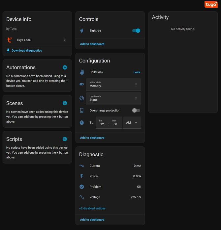This screenshot has width=221, height=230.
Task: Open Tuya Local integration chevron
Action: pos(65,40)
